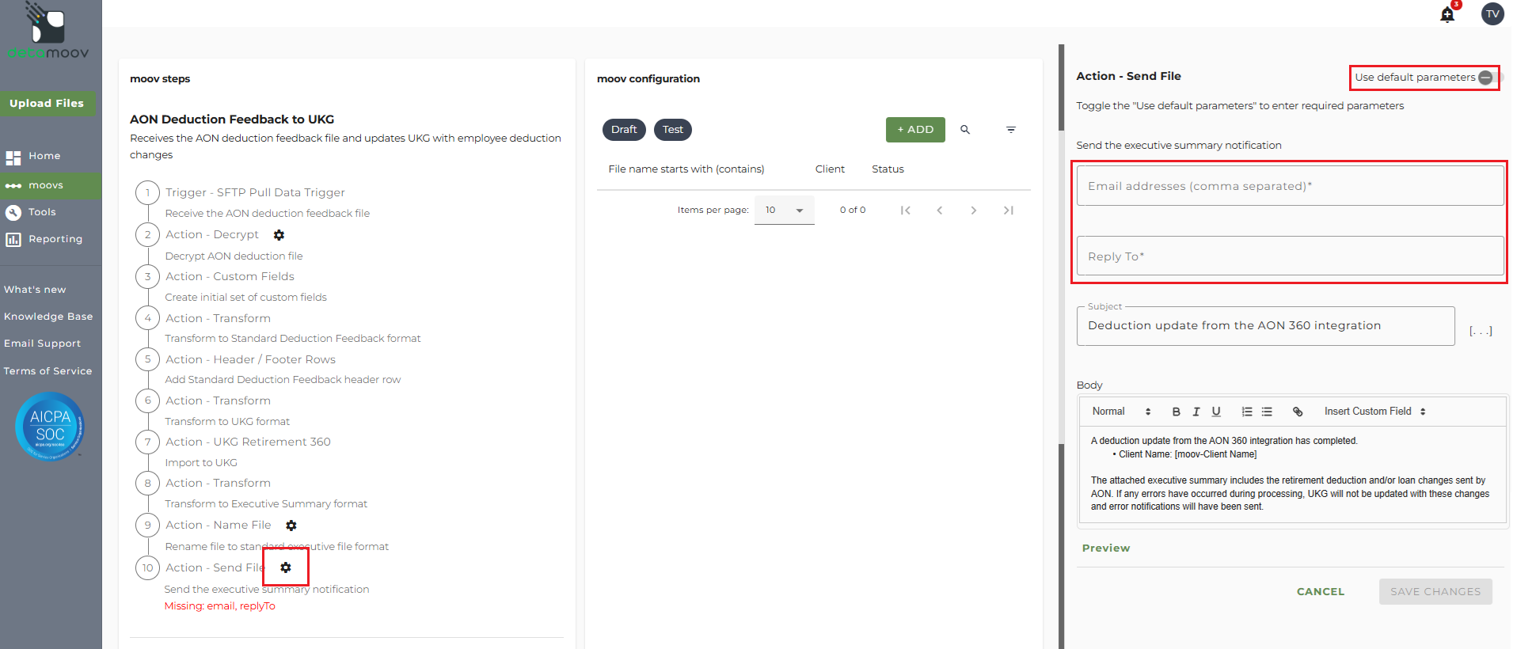Go to previous page of configurations
This screenshot has width=1513, height=649.
(940, 211)
